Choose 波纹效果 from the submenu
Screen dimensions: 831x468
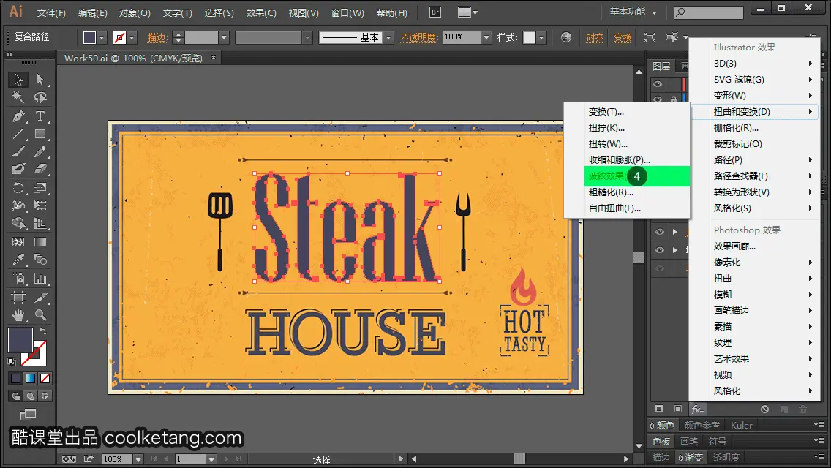click(x=637, y=176)
